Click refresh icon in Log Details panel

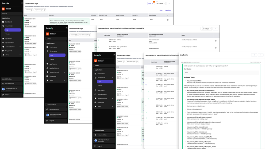(x=254, y=55)
